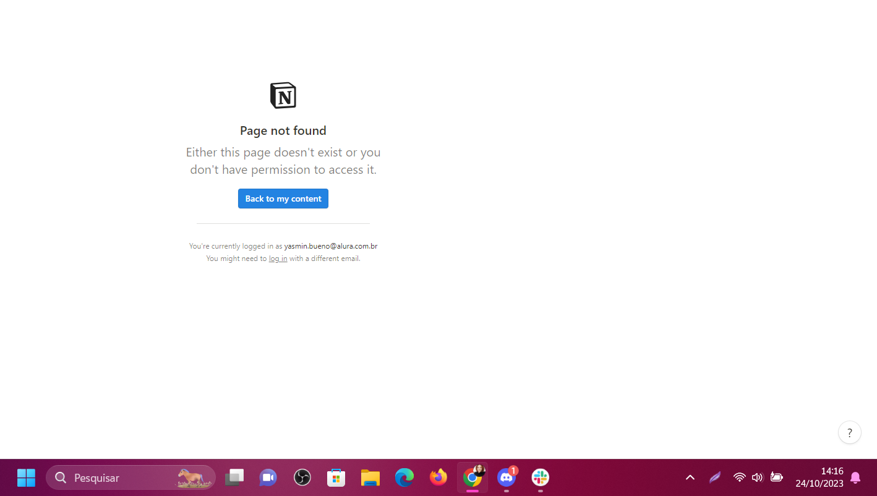Screen dimensions: 877x496
Task: Open OBS Studio from the taskbar
Action: pyautogui.click(x=302, y=477)
